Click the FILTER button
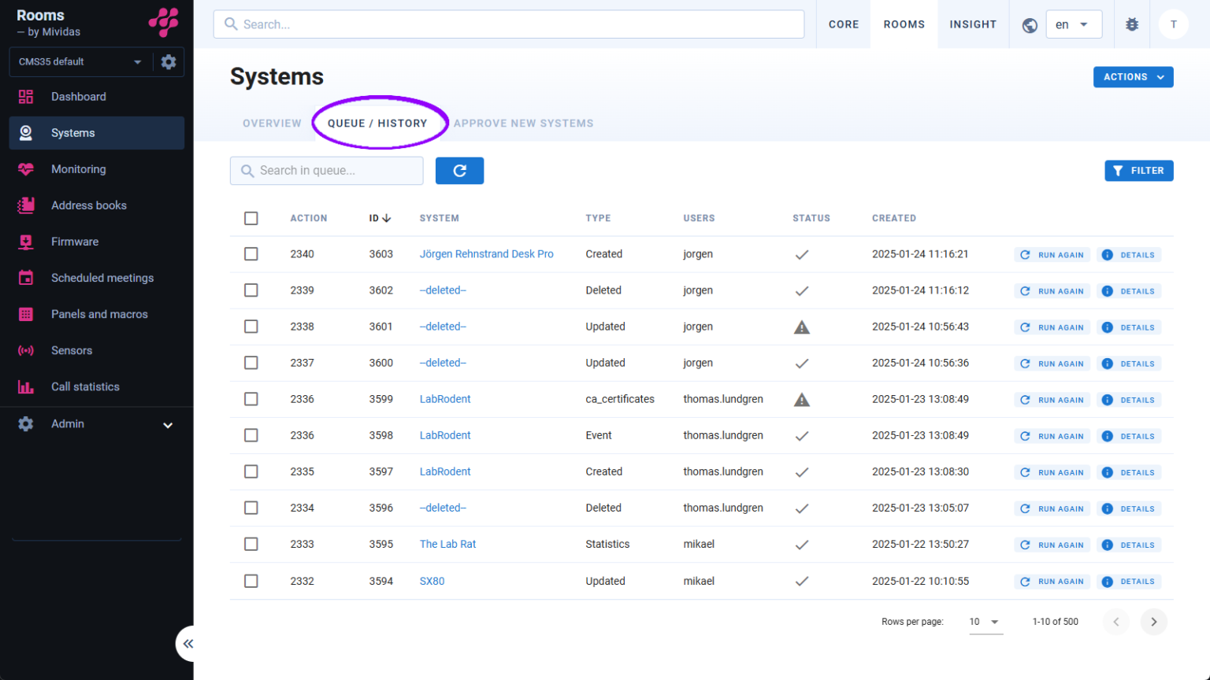 (x=1139, y=171)
